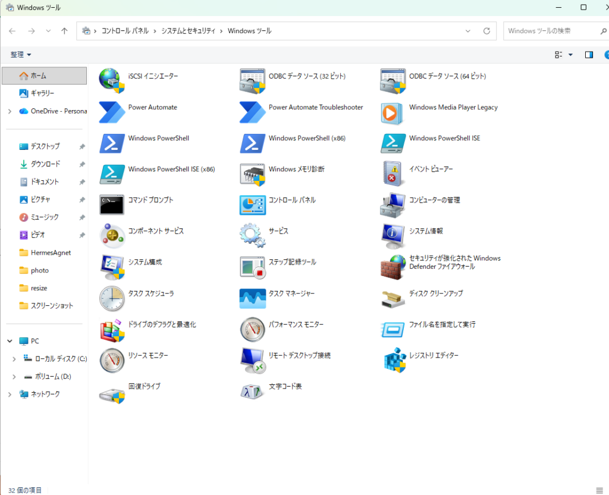Go back with the back arrow

[12, 31]
